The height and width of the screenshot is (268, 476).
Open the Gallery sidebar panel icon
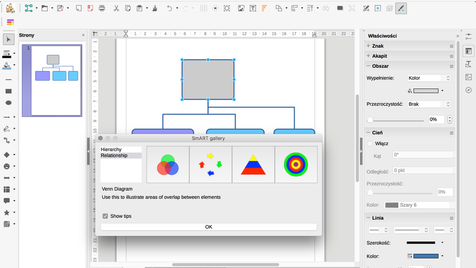point(469,77)
